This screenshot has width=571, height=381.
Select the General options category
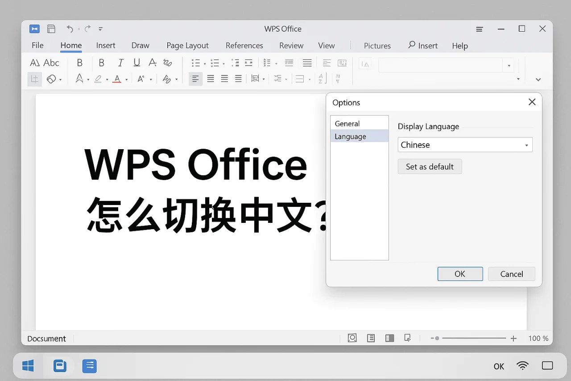click(347, 123)
